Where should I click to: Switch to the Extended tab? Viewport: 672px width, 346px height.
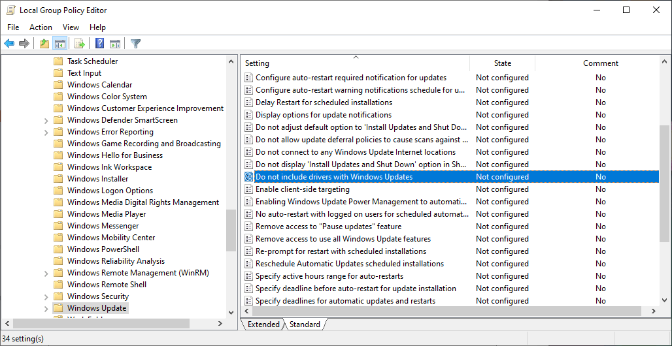pyautogui.click(x=263, y=324)
